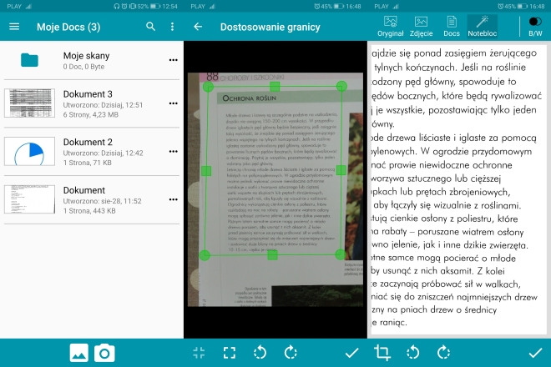
Task: Go back from the Dostosowanie granicy screen
Action: pyautogui.click(x=198, y=27)
